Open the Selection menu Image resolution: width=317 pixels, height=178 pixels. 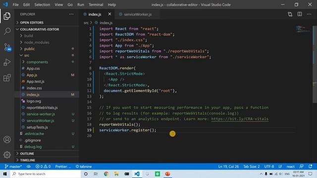tap(42, 4)
